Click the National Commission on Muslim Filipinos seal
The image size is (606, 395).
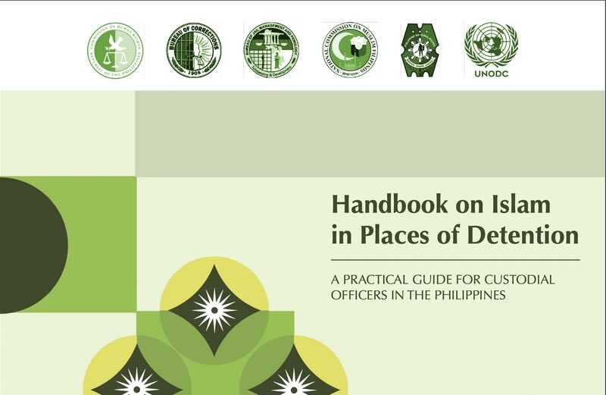tap(350, 50)
